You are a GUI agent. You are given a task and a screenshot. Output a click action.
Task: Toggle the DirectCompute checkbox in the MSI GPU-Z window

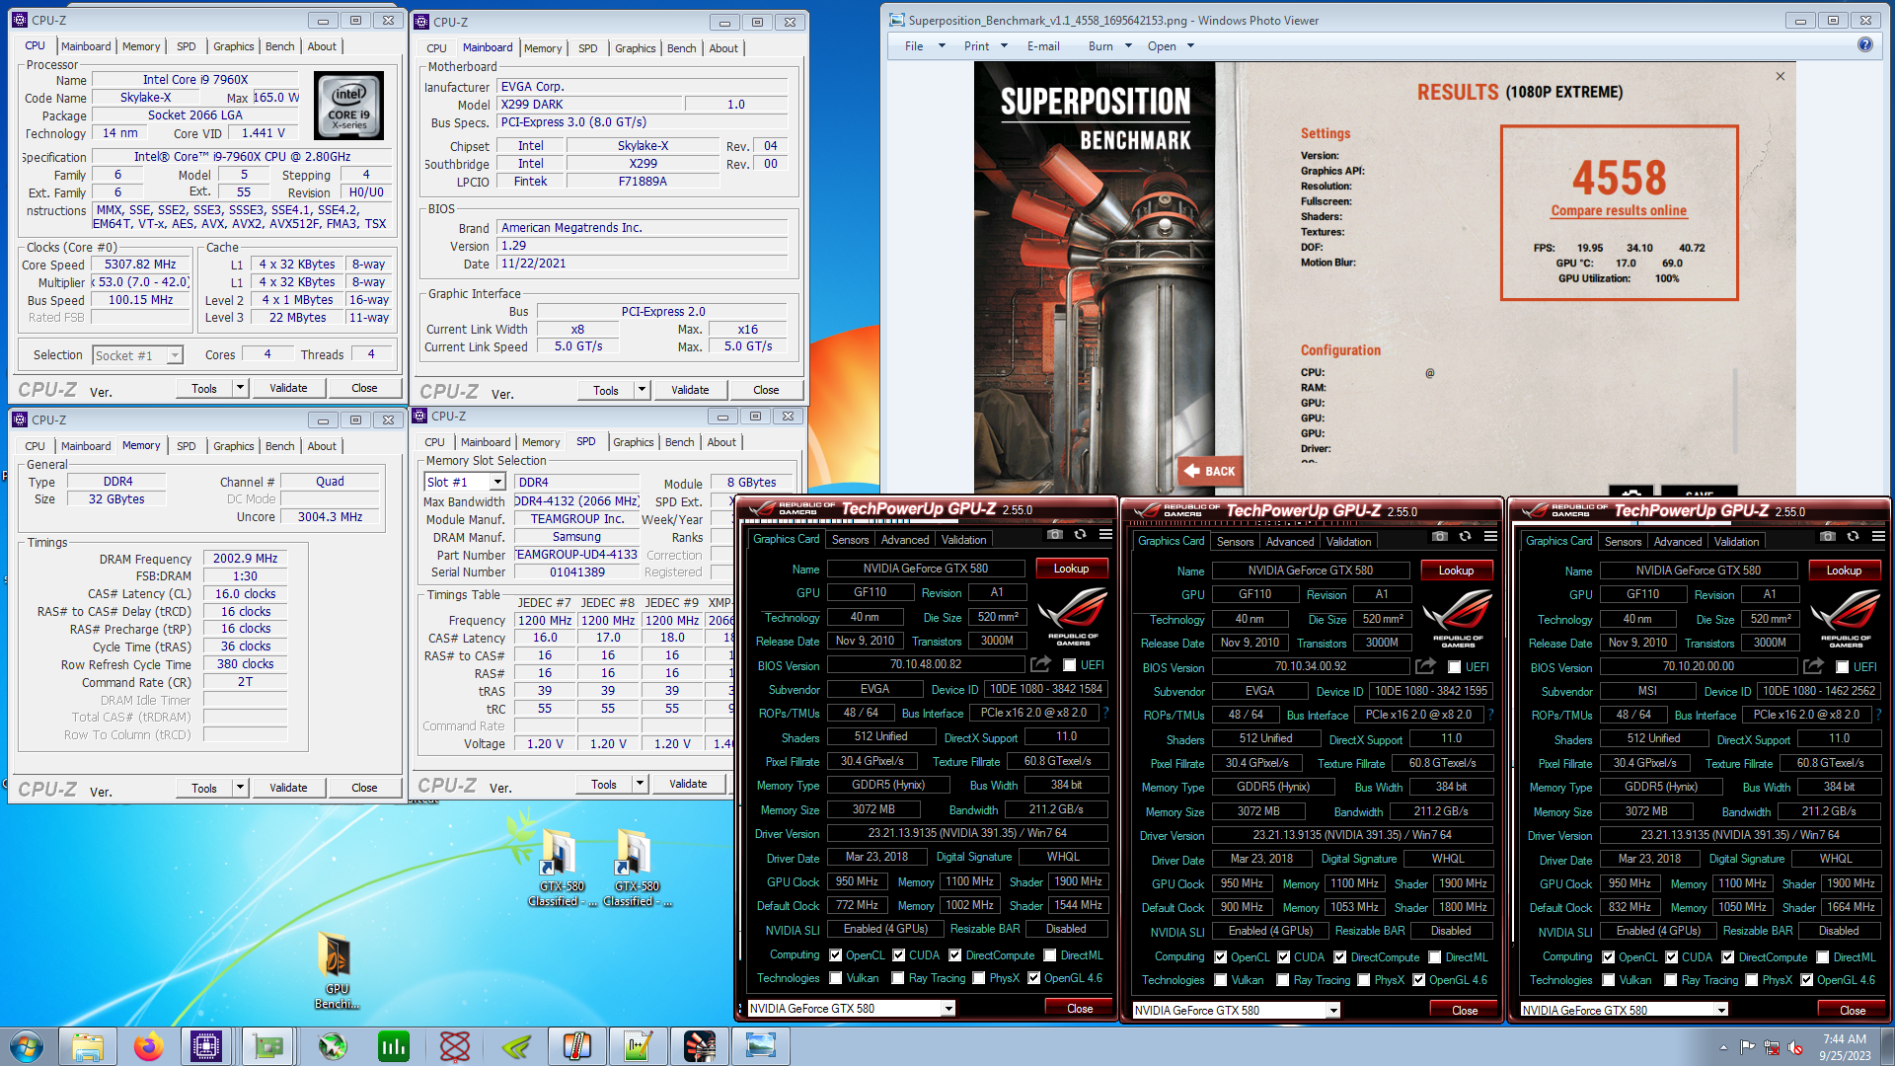1728,957
